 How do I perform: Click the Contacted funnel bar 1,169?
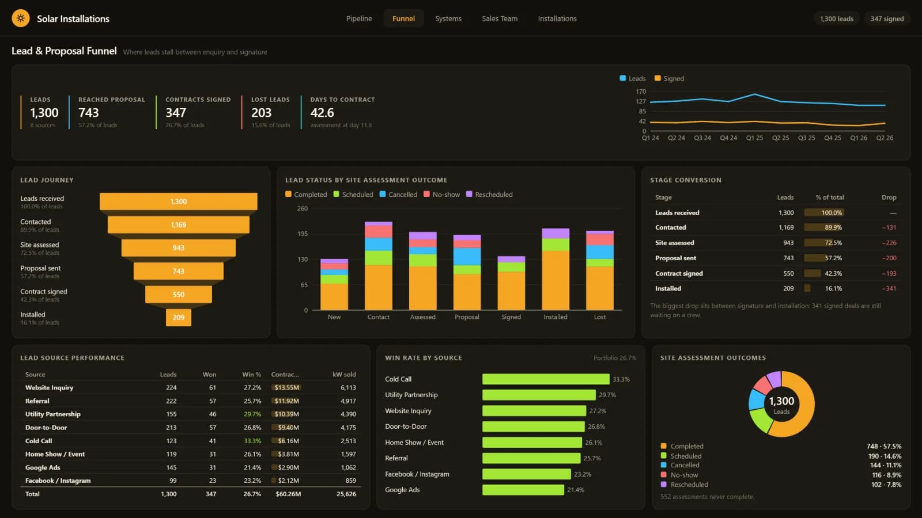[x=179, y=224]
